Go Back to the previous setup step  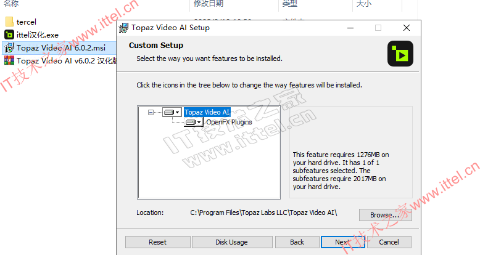(297, 242)
